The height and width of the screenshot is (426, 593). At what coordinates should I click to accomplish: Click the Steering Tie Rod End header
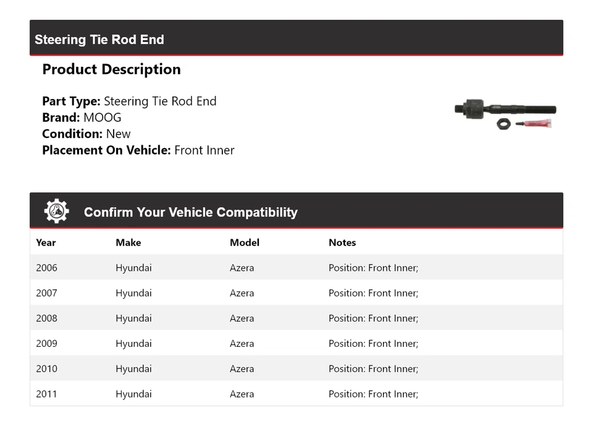(99, 40)
